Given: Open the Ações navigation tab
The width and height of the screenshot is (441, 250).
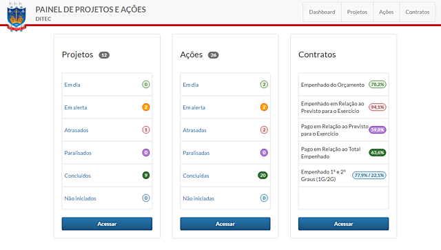Looking at the screenshot, I should click(x=386, y=12).
